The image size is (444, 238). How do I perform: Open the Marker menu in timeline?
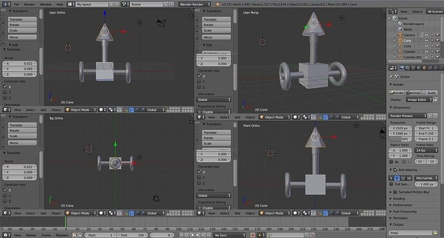(x=31, y=235)
